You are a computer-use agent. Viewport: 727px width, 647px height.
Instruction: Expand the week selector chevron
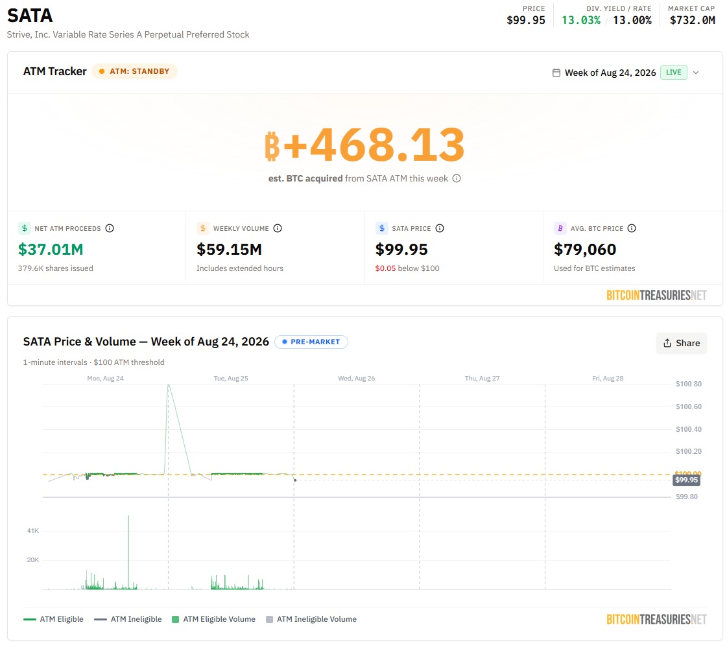(696, 73)
